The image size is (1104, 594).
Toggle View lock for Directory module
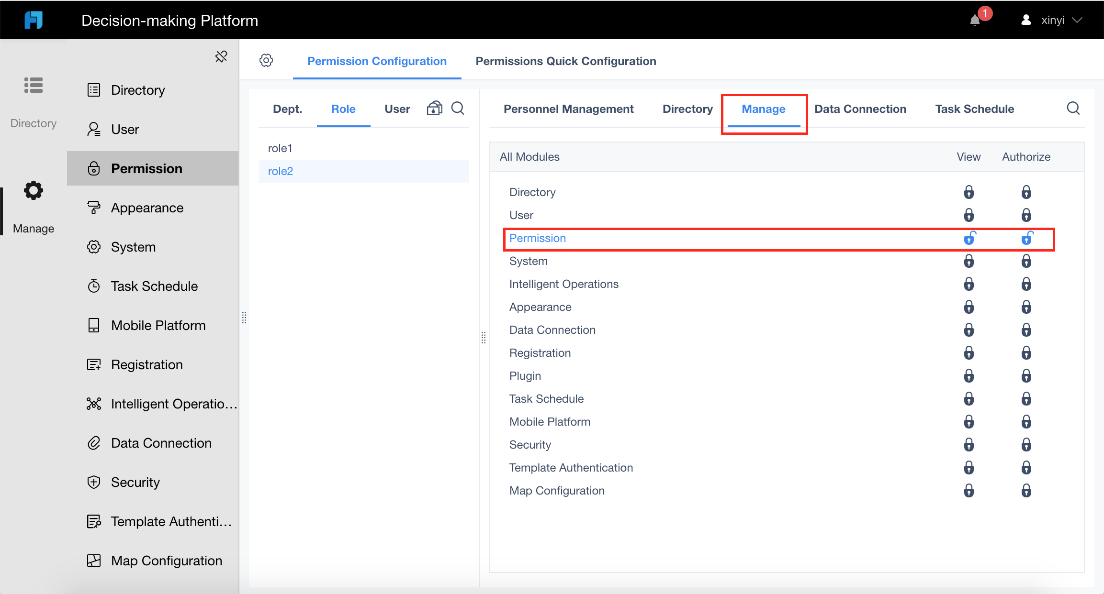click(x=969, y=192)
